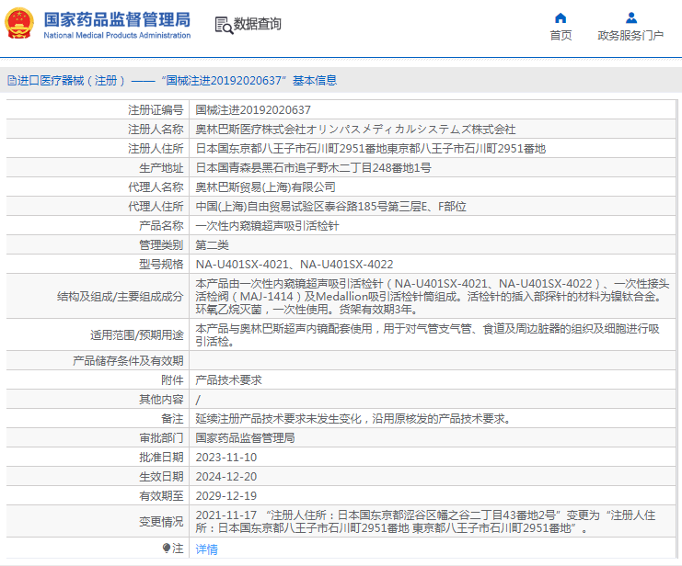Click the 注册证编号 row label

coord(156,110)
